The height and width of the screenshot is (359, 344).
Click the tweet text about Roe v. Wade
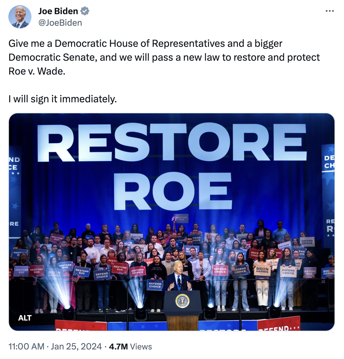(164, 57)
